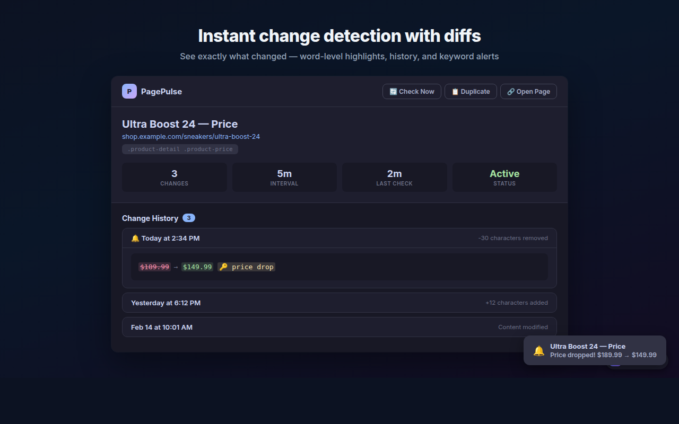Click the PagePulse app name
This screenshot has height=424, width=679.
click(161, 91)
